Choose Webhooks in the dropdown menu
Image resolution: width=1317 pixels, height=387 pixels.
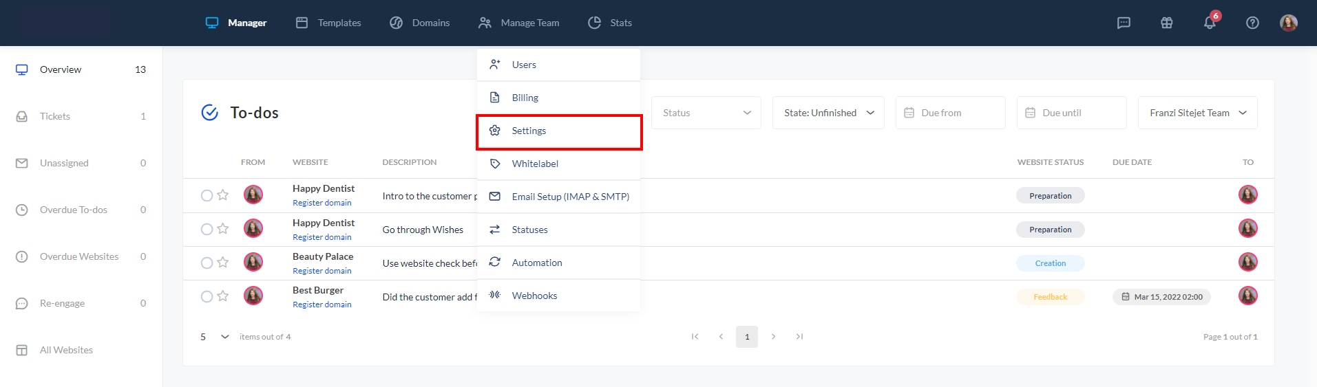coord(534,296)
